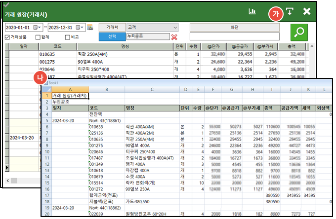Select Excel row 17 header
The height and width of the screenshot is (219, 336).
[x=47, y=195]
